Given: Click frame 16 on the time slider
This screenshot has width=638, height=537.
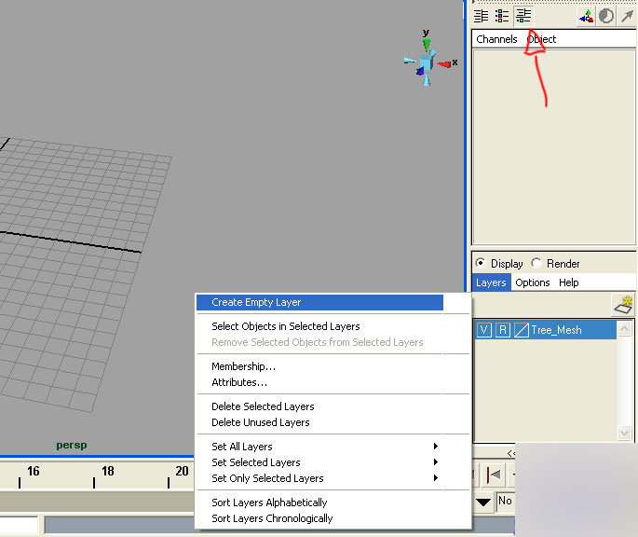Looking at the screenshot, I should [34, 471].
